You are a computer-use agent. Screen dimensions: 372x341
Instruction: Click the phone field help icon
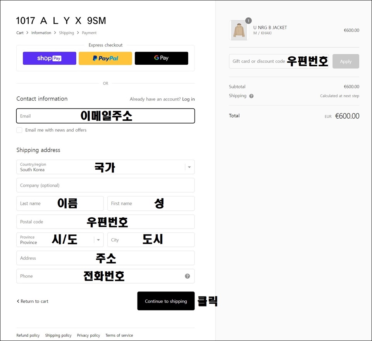188,276
